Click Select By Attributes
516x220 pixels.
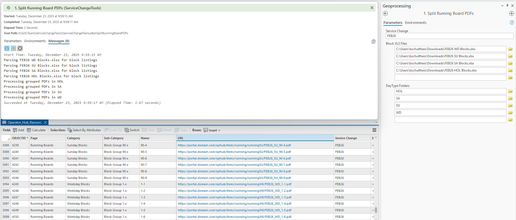(x=84, y=130)
